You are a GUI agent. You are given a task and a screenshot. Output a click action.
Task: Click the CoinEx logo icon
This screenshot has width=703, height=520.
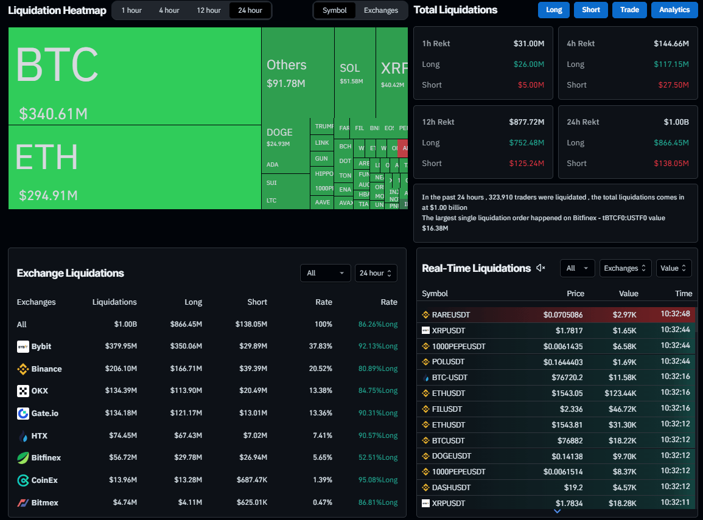click(x=23, y=480)
